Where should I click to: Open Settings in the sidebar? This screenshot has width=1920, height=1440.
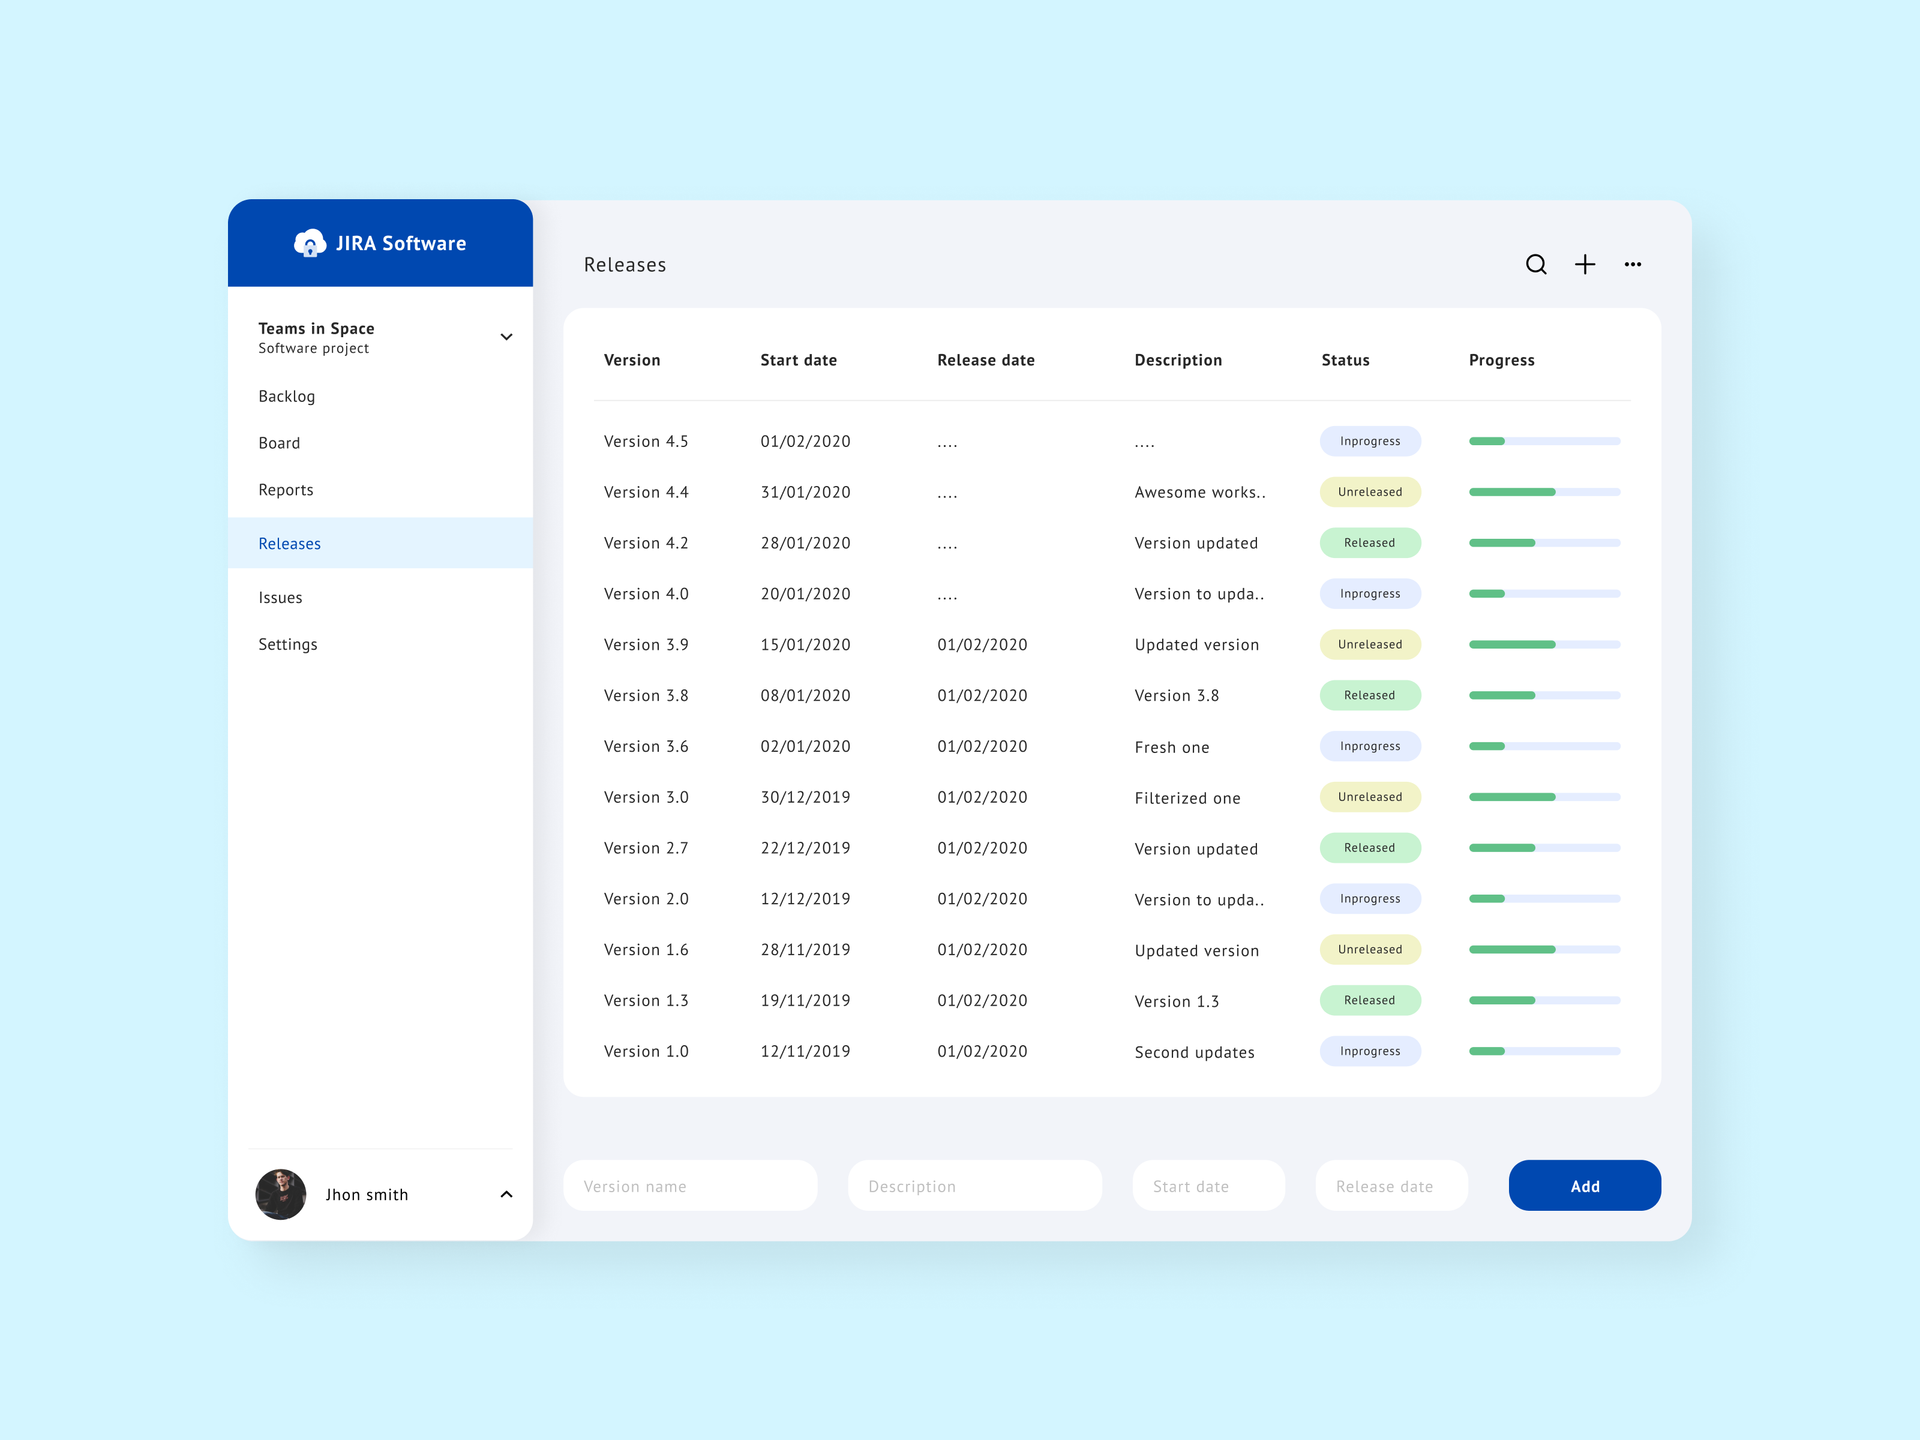pos(287,645)
